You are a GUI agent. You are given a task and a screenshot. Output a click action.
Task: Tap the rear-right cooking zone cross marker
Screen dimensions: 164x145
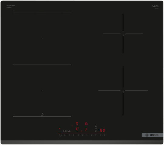(x=123, y=34)
